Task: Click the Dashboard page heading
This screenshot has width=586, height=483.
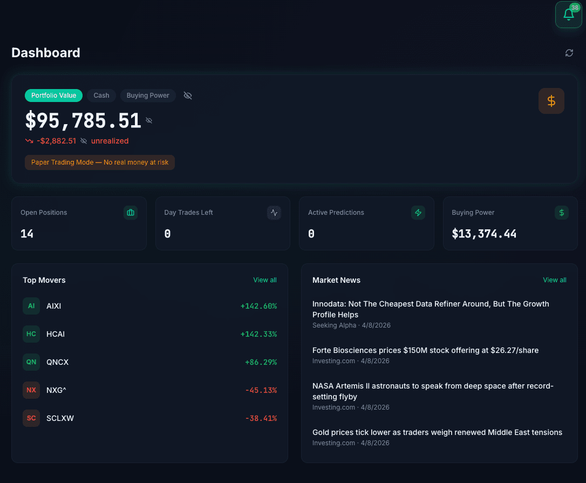Action: [x=45, y=53]
